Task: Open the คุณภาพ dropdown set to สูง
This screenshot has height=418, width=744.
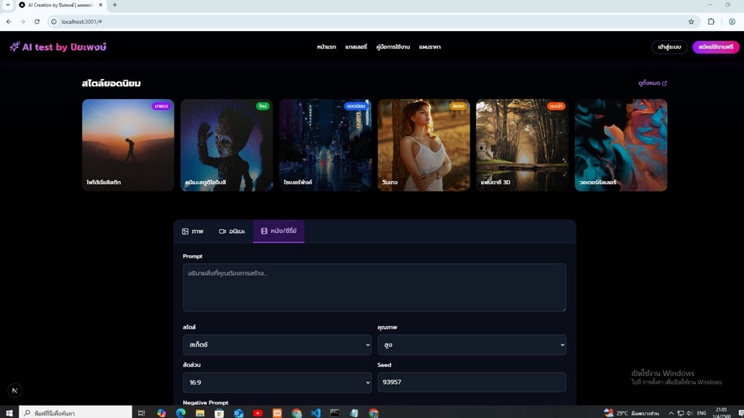Action: 471,344
